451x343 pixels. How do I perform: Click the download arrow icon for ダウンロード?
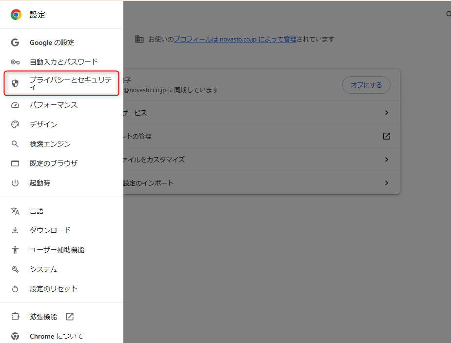[15, 230]
